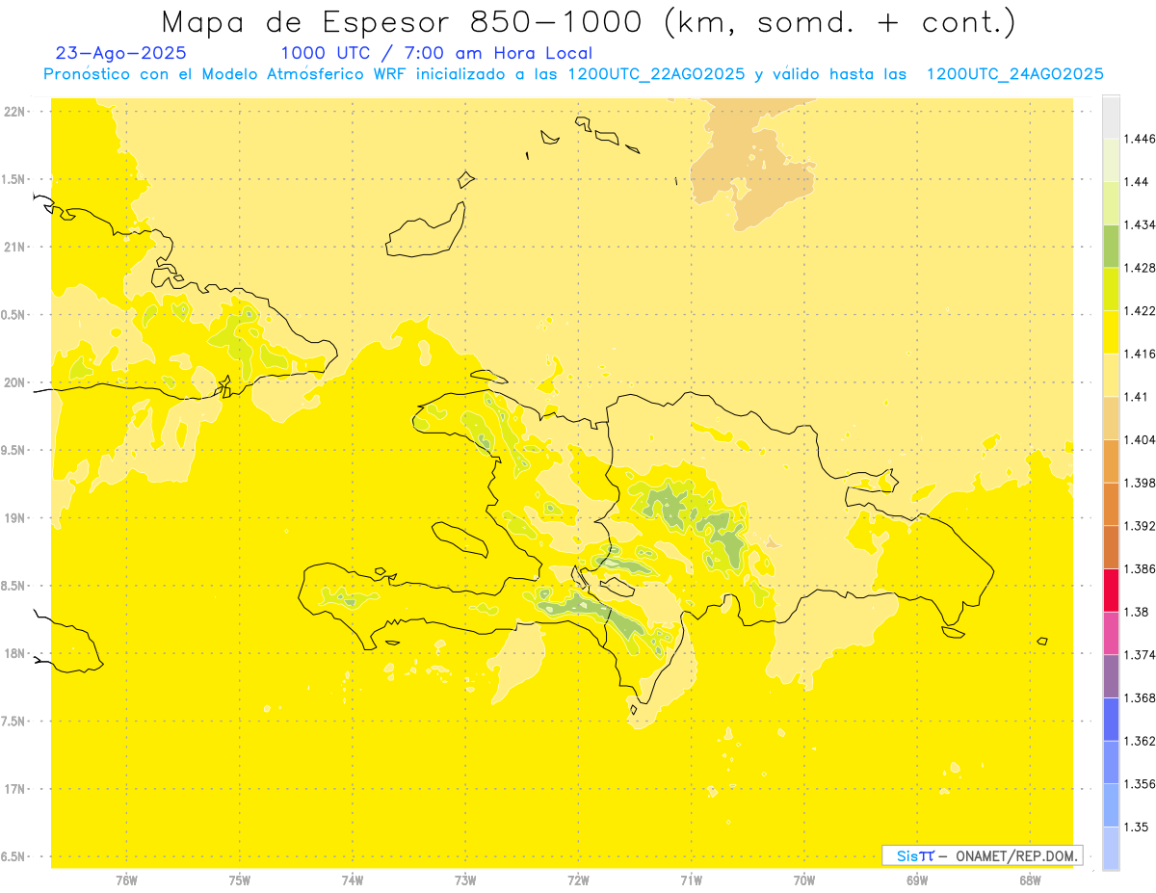The image size is (1156, 893).
Task: Click the 71W longitude axis label
Action: tap(691, 880)
